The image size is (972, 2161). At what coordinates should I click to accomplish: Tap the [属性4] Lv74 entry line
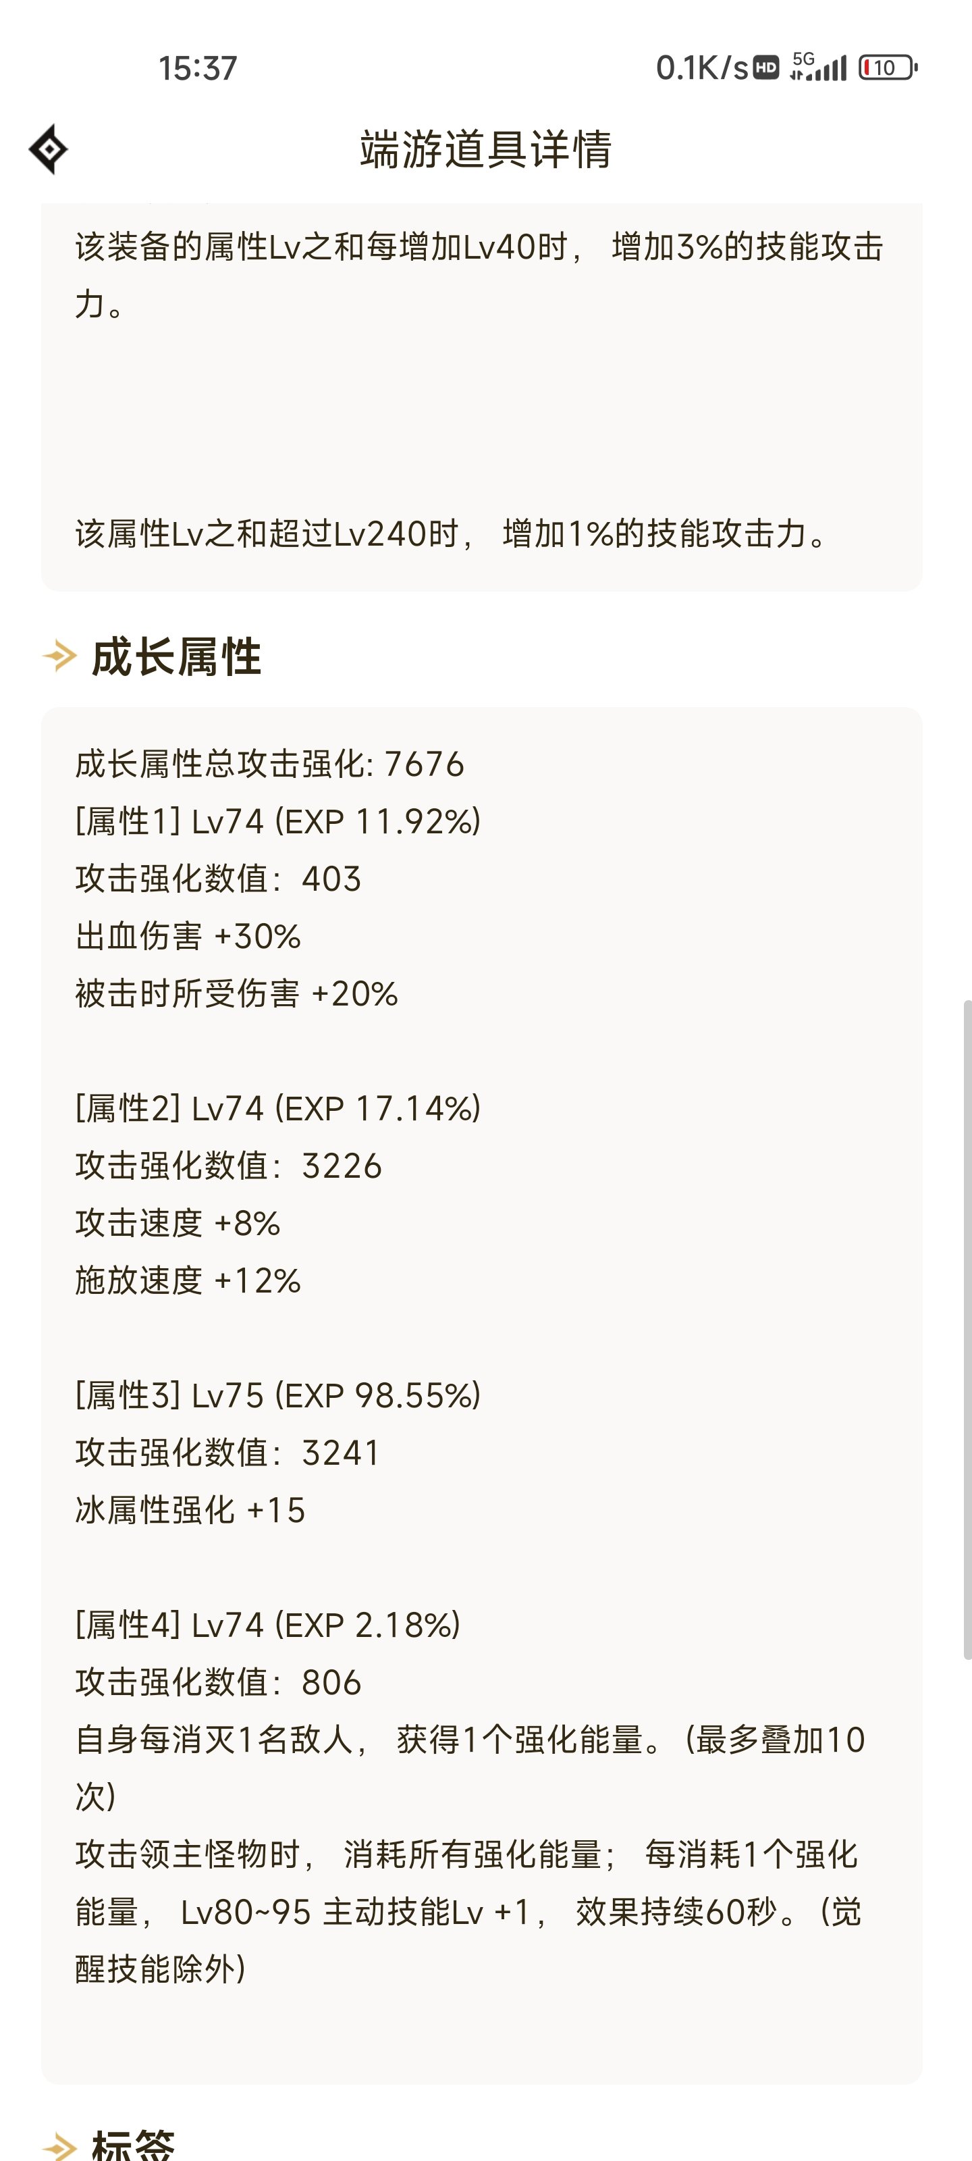[x=267, y=1625]
